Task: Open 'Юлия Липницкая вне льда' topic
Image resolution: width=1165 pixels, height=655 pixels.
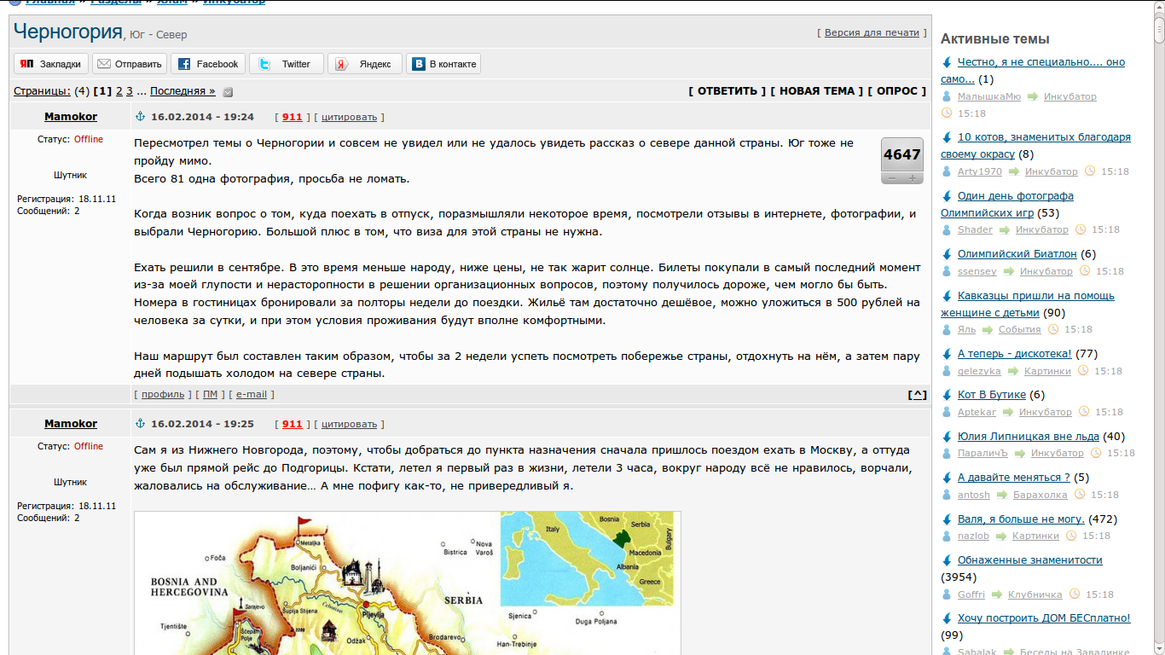Action: tap(1029, 436)
